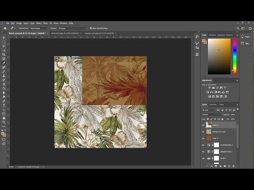Screen dimensions: 254x190
Task: Hide the Selective Color 1 layer
Action: (203, 152)
